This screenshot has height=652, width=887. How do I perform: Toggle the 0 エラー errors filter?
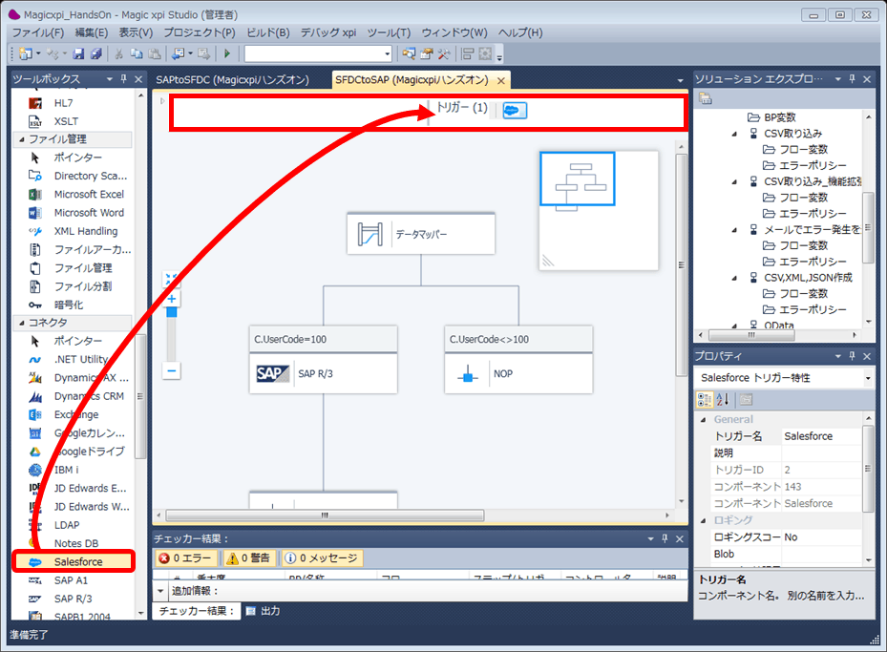pyautogui.click(x=186, y=558)
